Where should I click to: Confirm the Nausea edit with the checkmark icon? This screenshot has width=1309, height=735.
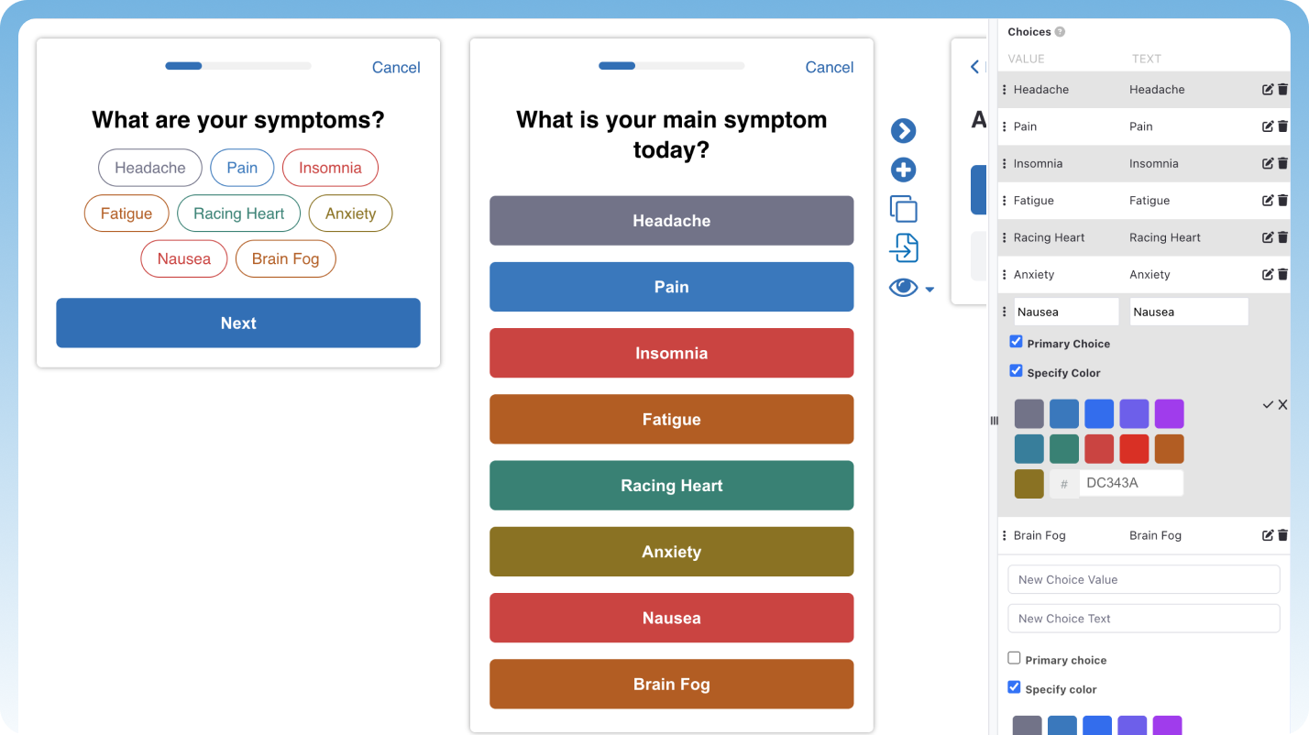[1268, 404]
